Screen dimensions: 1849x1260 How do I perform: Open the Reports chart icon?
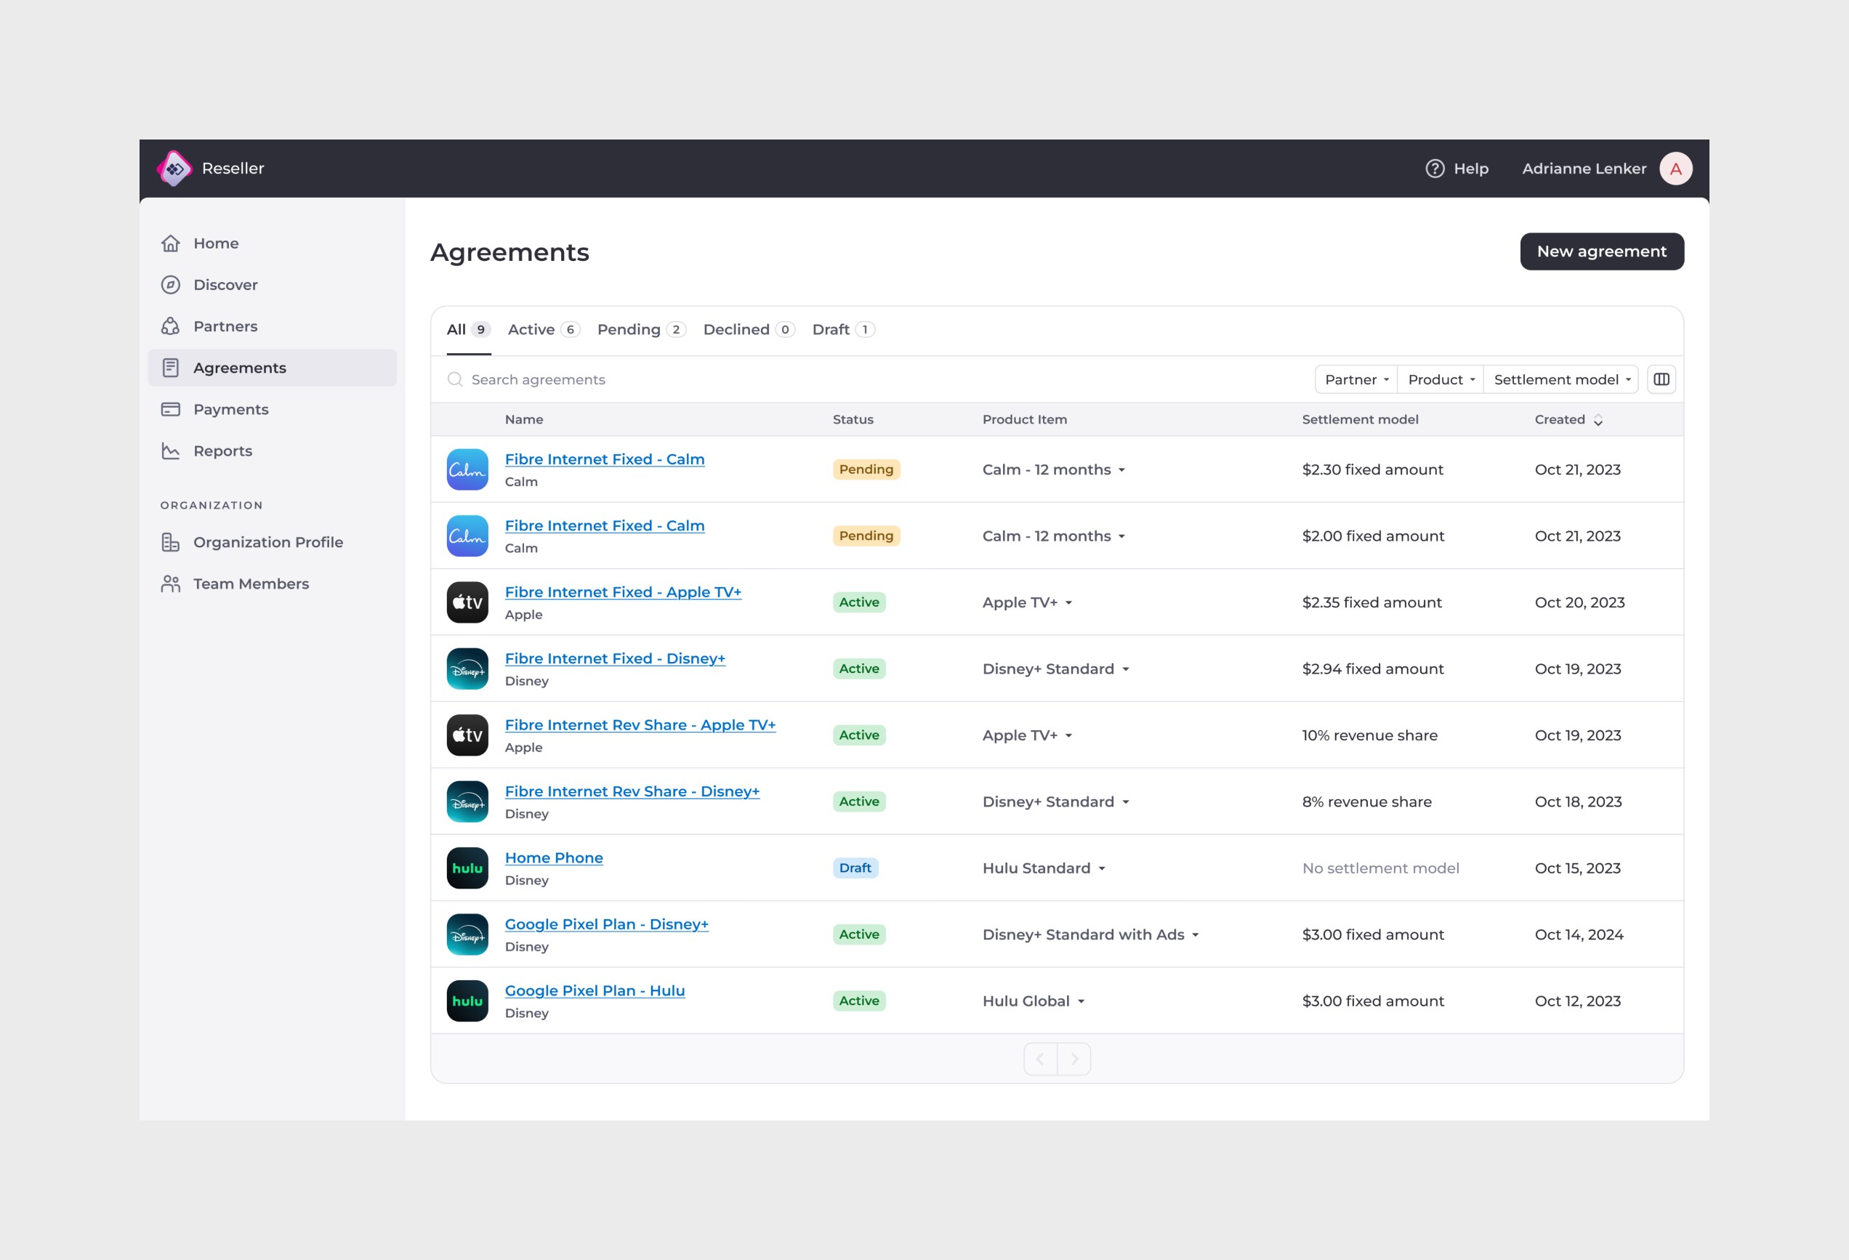[171, 451]
